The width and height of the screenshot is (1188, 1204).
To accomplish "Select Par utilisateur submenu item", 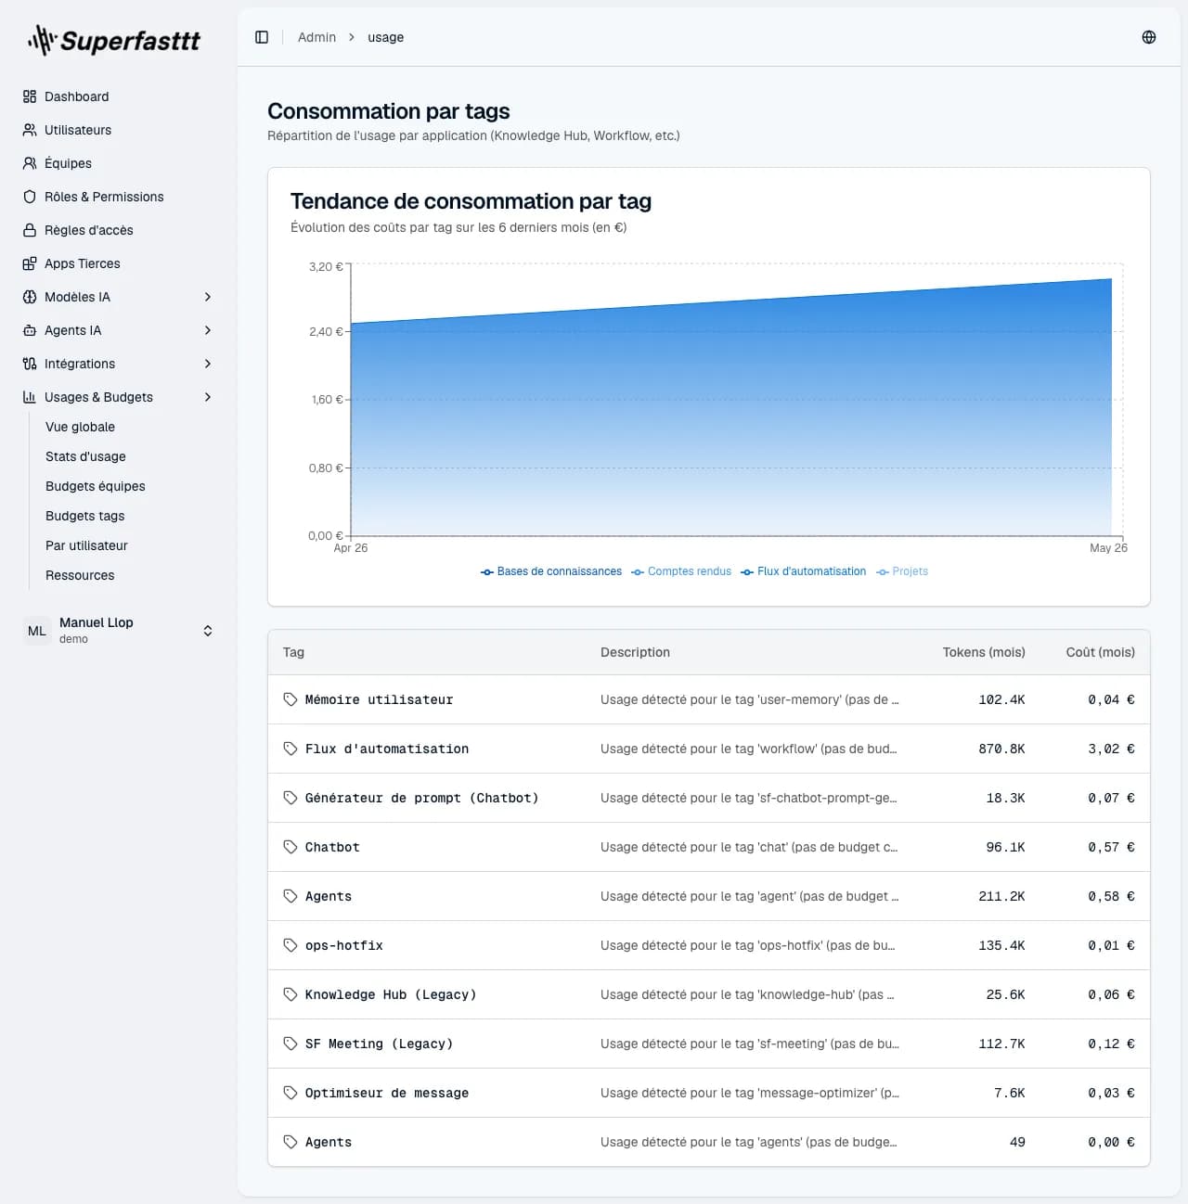I will tap(86, 545).
